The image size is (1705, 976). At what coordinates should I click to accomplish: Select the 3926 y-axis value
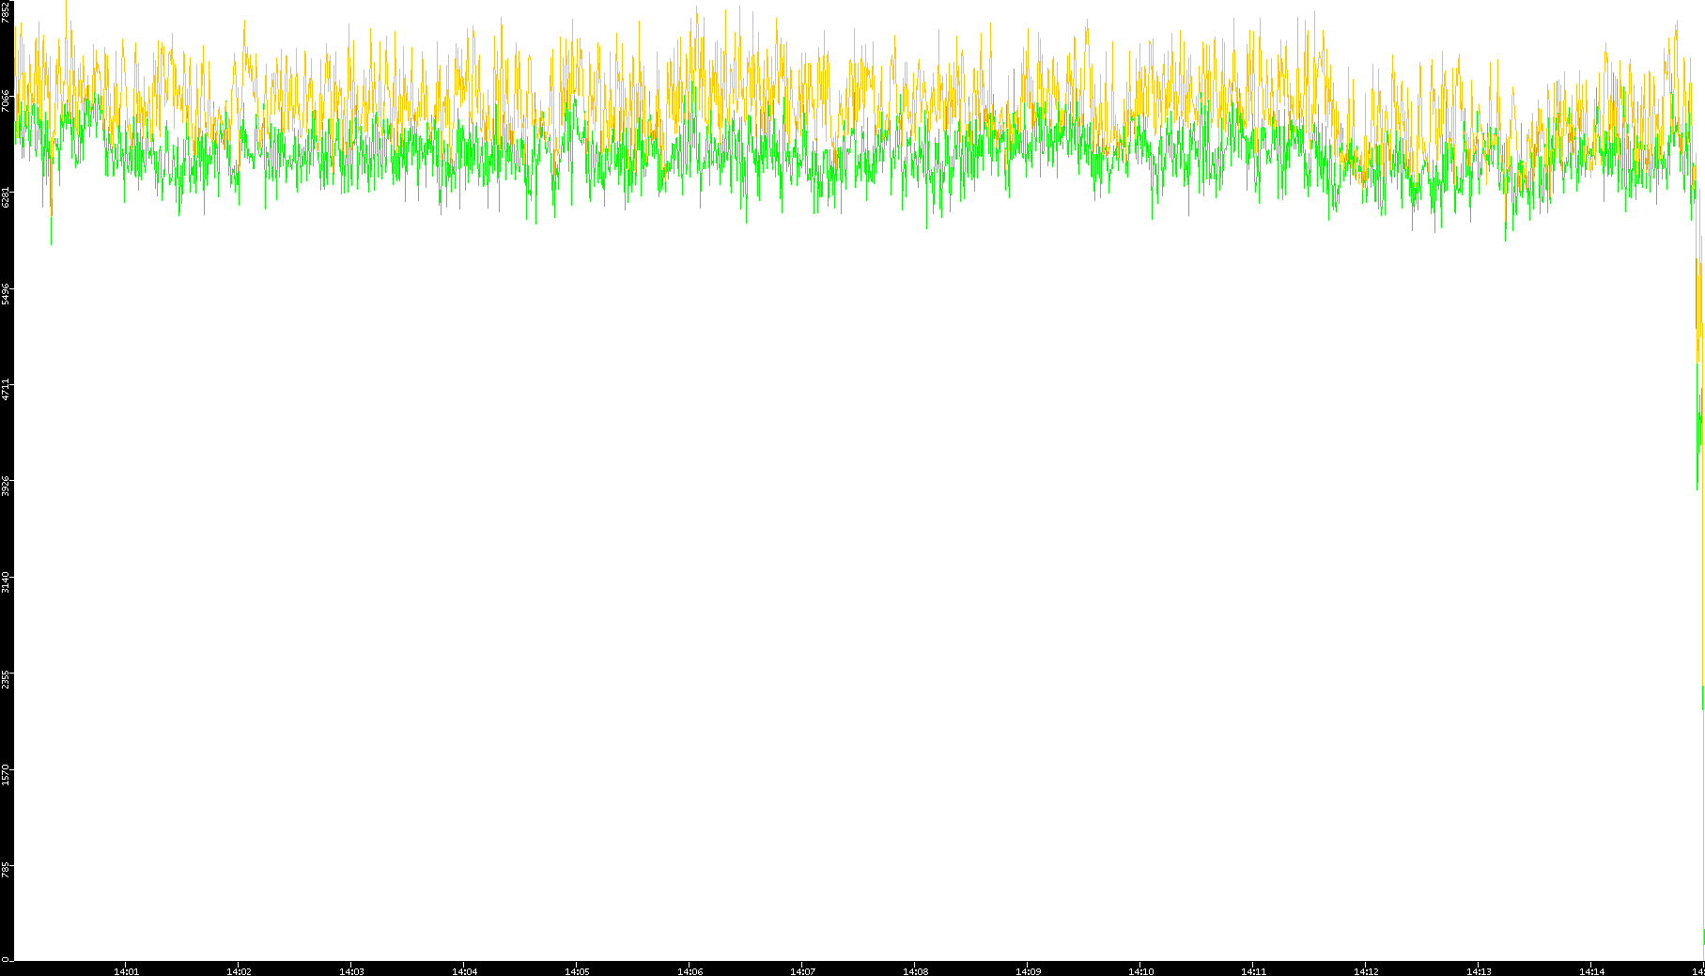pyautogui.click(x=6, y=486)
